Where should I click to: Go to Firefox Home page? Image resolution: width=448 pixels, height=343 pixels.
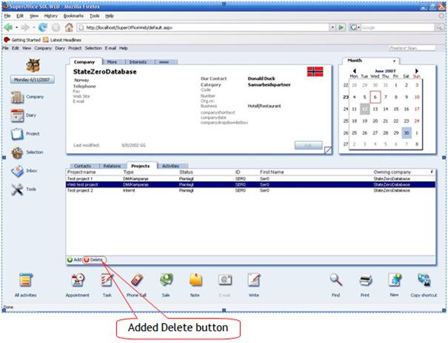(x=69, y=27)
